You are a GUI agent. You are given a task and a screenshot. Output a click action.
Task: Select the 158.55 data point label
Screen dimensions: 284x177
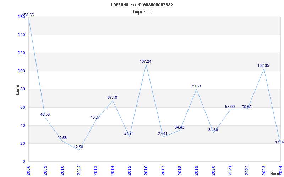pos(28,15)
